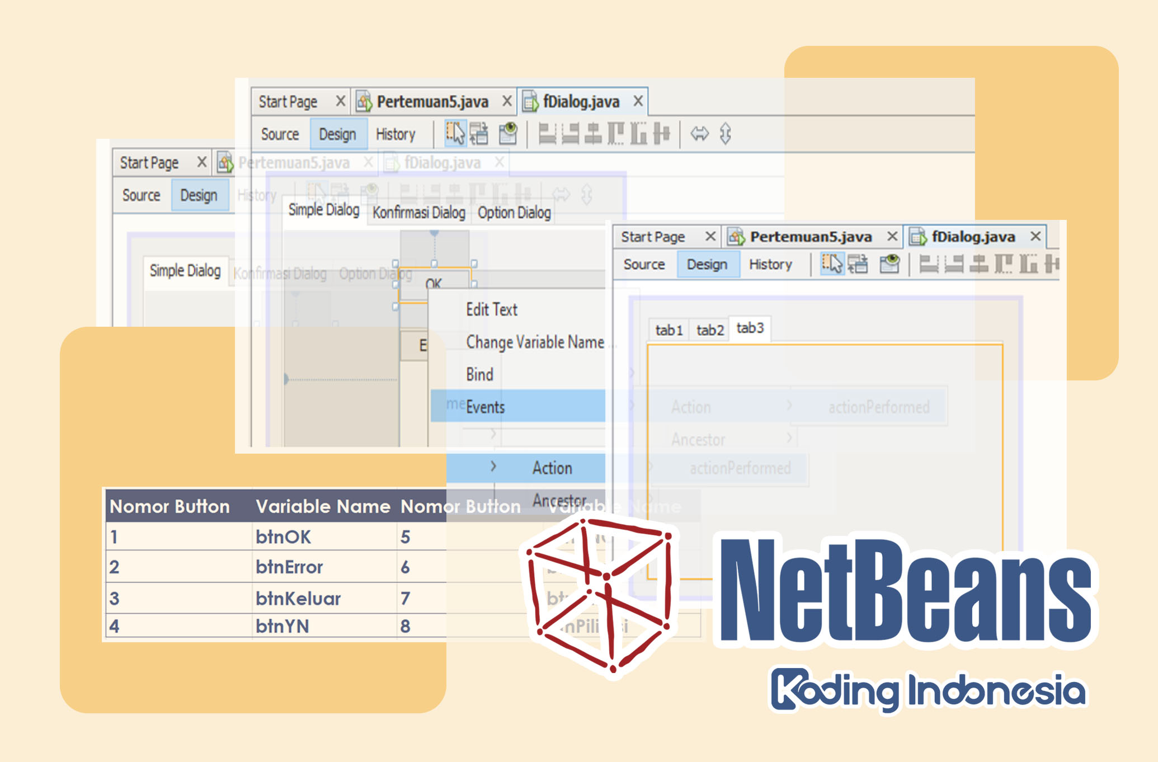Click Center Horizontally icon in tab3 window
1158x762 pixels.
979,264
